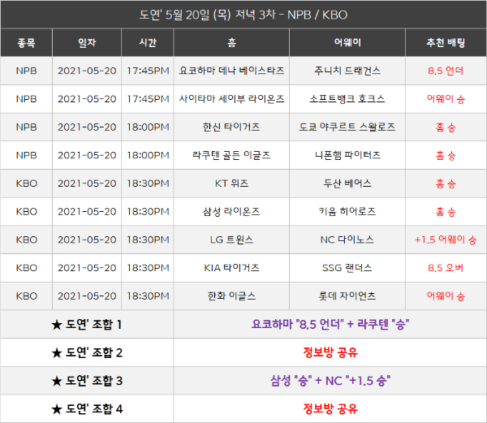The width and height of the screenshot is (487, 423).
Task: Click date 2021-05-20 in the 한화 이글스 row
Action: (87, 296)
